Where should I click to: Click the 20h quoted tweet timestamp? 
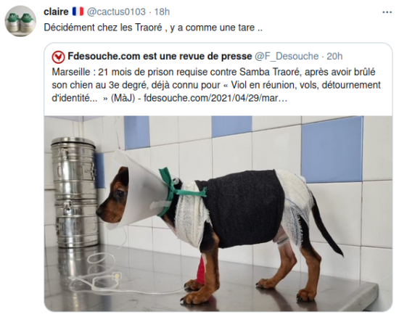pyautogui.click(x=334, y=57)
